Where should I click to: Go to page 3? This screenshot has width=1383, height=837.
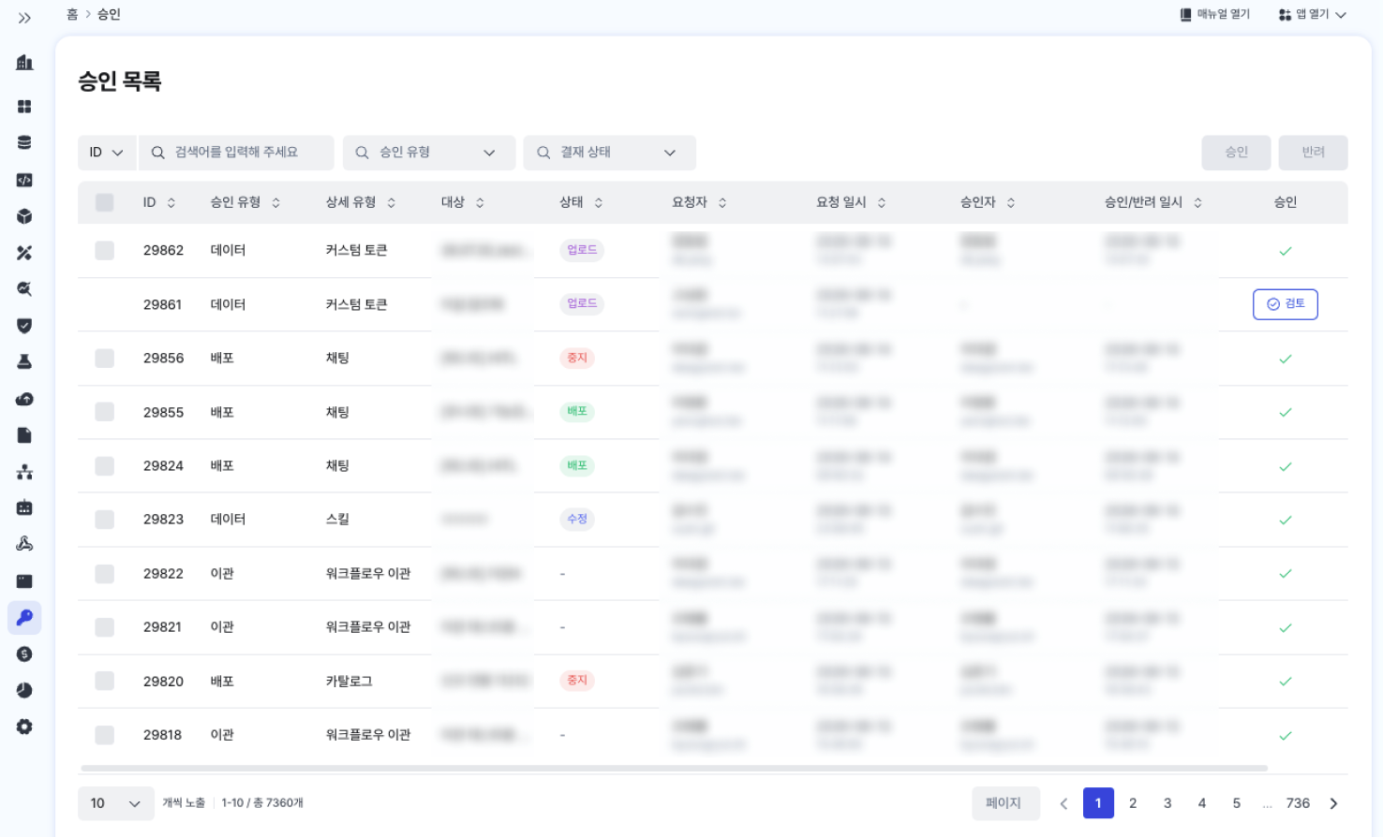(x=1167, y=803)
